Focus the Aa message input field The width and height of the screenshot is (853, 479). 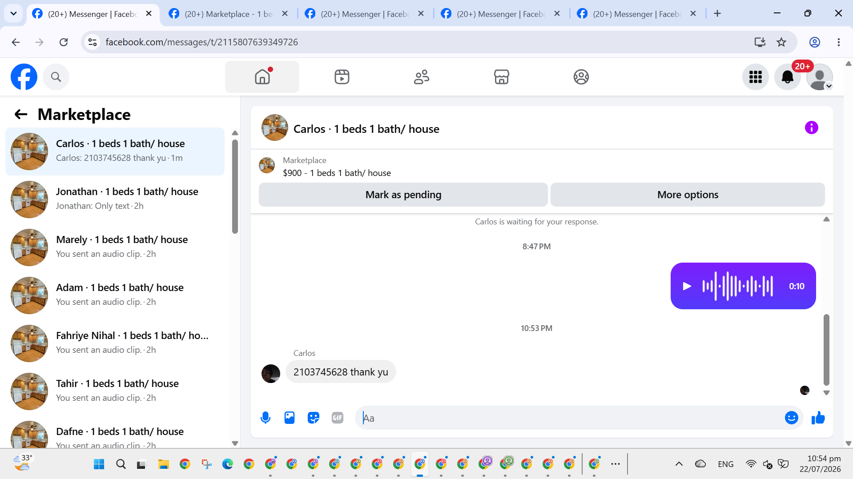[569, 418]
